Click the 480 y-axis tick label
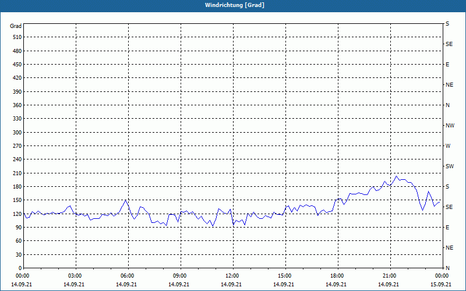This screenshot has height=291, width=466. pos(17,51)
